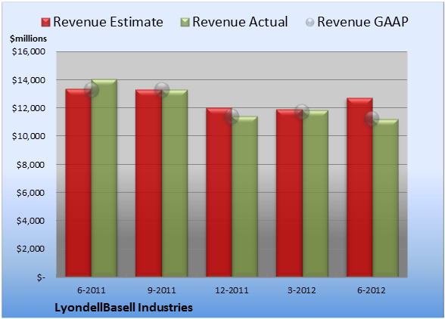445x319 pixels.
Task: Click the '6-2011' x-axis label
Action: click(x=92, y=290)
